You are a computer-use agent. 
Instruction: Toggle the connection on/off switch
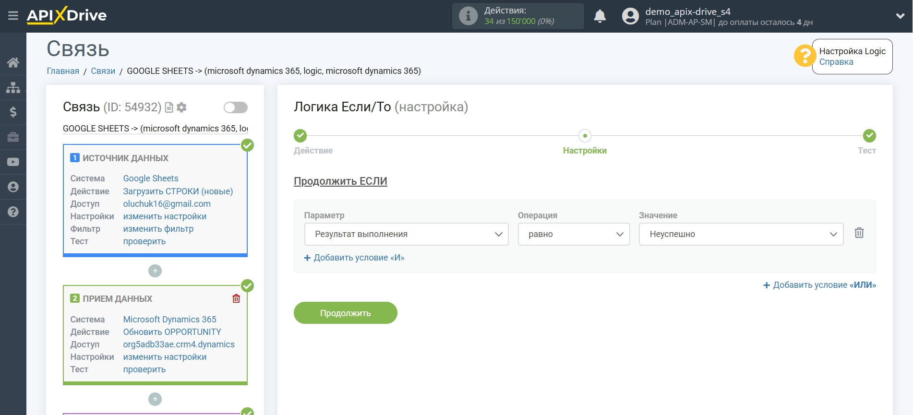236,107
